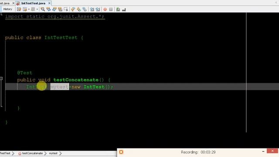
Task: Click the IntTest constructor call
Action: pos(98,87)
